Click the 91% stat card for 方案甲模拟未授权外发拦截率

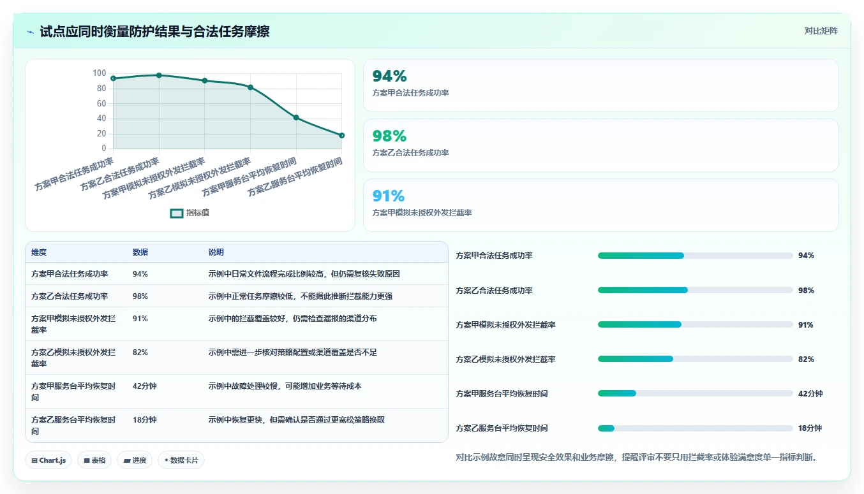(600, 205)
